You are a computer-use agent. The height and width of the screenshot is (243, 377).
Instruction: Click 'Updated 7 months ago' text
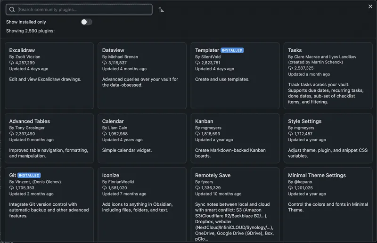pos(124,194)
